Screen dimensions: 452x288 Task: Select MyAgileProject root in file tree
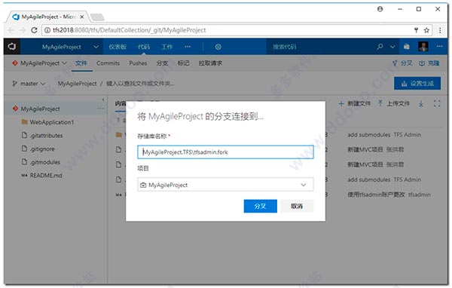coord(41,109)
